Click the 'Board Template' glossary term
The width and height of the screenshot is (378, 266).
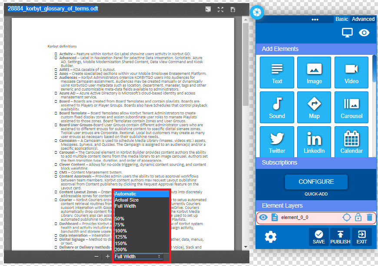coord(73,113)
